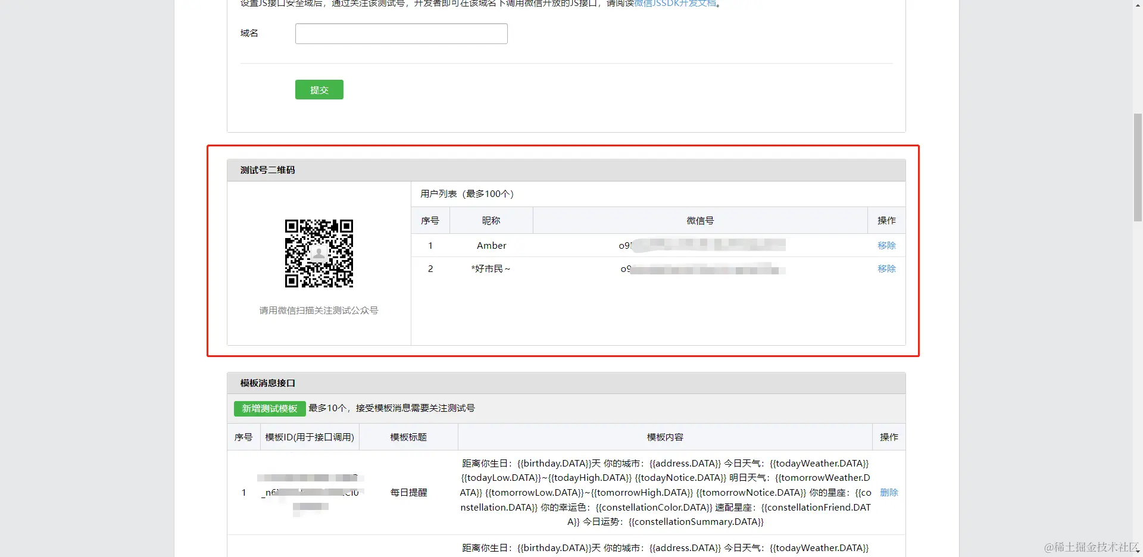Image resolution: width=1143 pixels, height=557 pixels.
Task: Remove user *好市民~ with 移除 link
Action: click(x=886, y=268)
